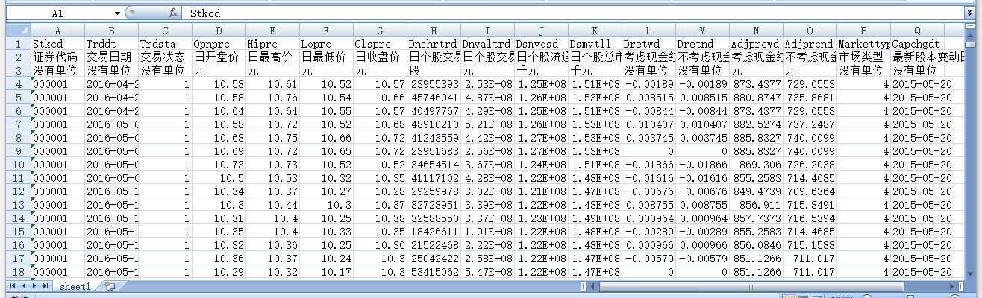
Task: Click the cell with value 869.306
Action: (756, 164)
